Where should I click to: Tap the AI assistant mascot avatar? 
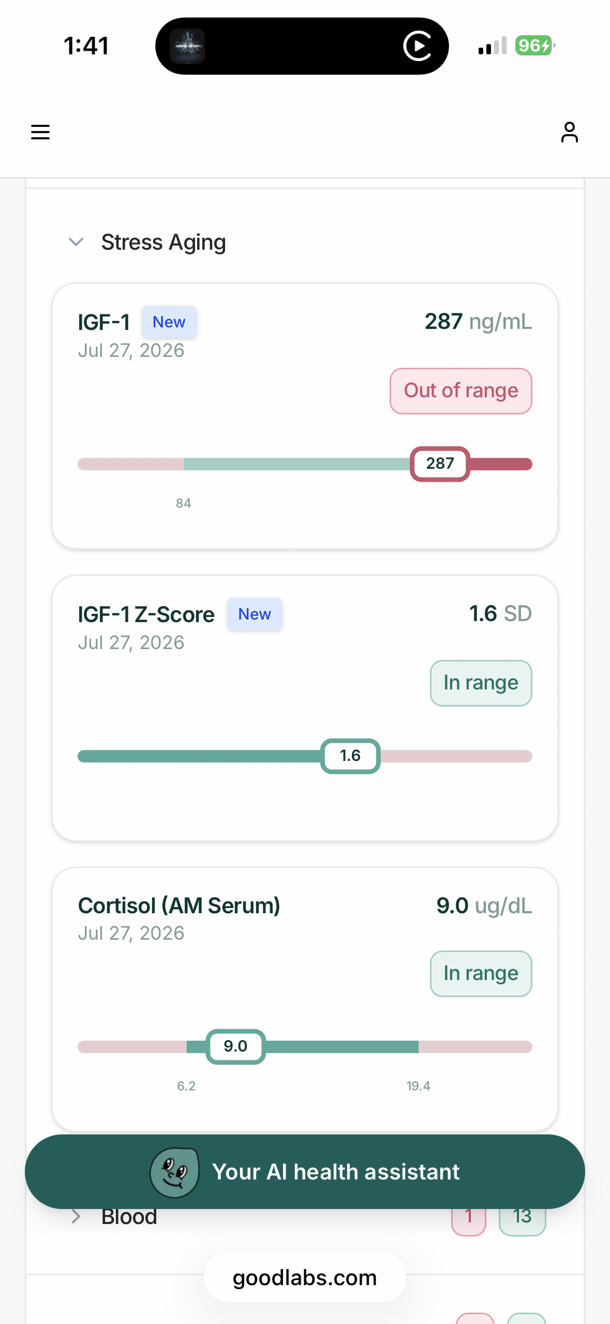pos(174,1172)
